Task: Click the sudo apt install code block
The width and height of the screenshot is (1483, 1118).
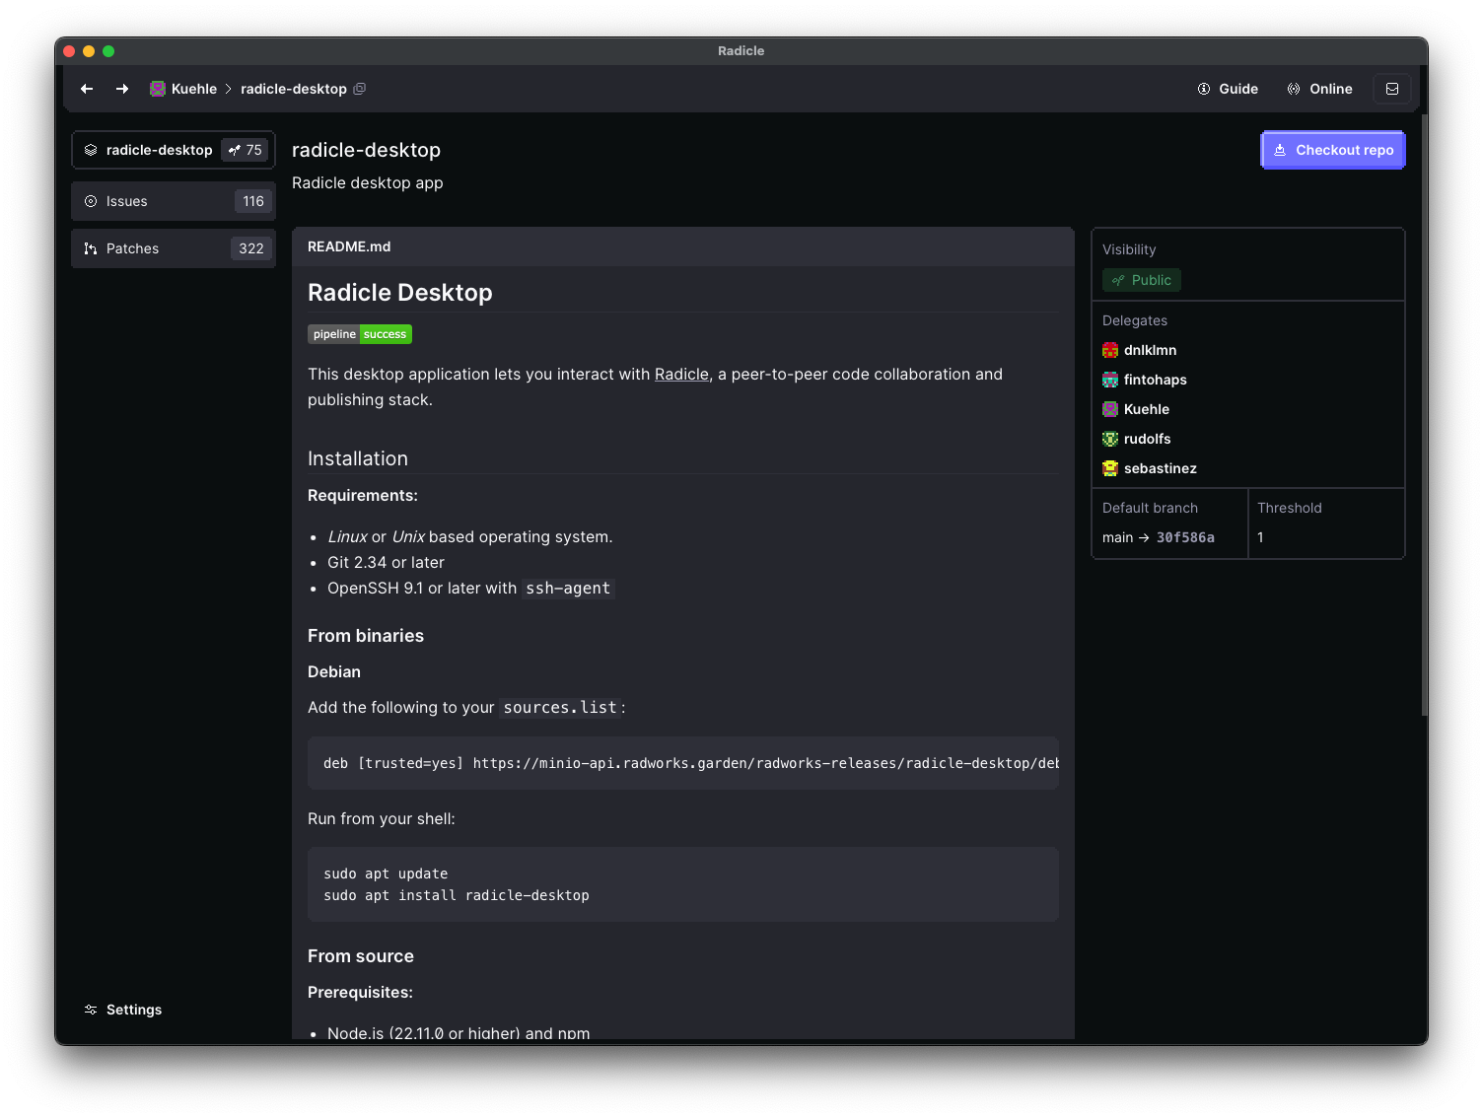Action: [683, 884]
